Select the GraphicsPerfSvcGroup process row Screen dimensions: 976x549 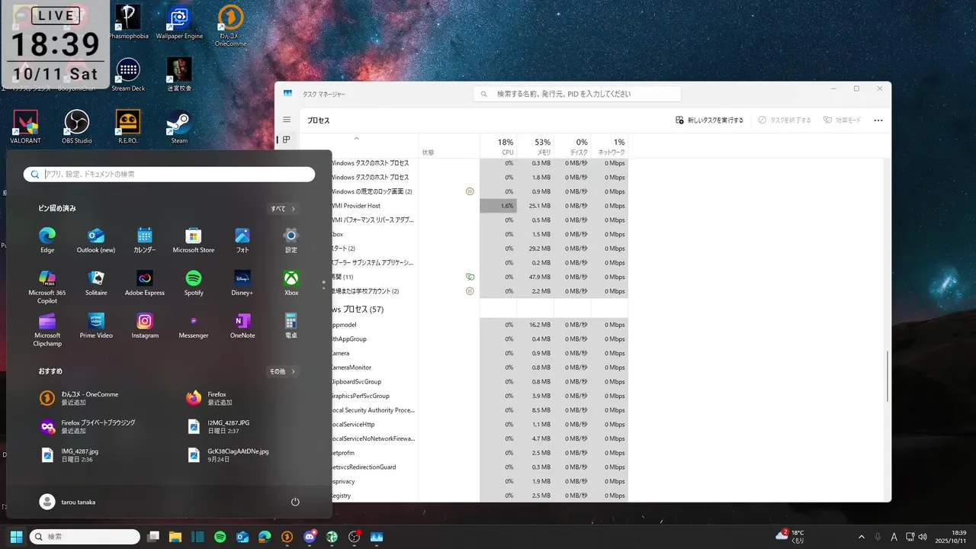point(479,396)
